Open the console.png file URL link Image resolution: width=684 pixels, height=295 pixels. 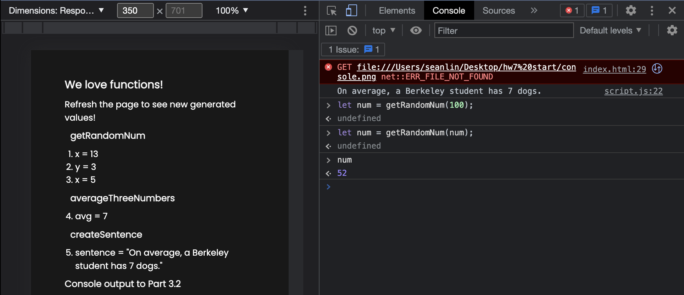[x=456, y=72]
